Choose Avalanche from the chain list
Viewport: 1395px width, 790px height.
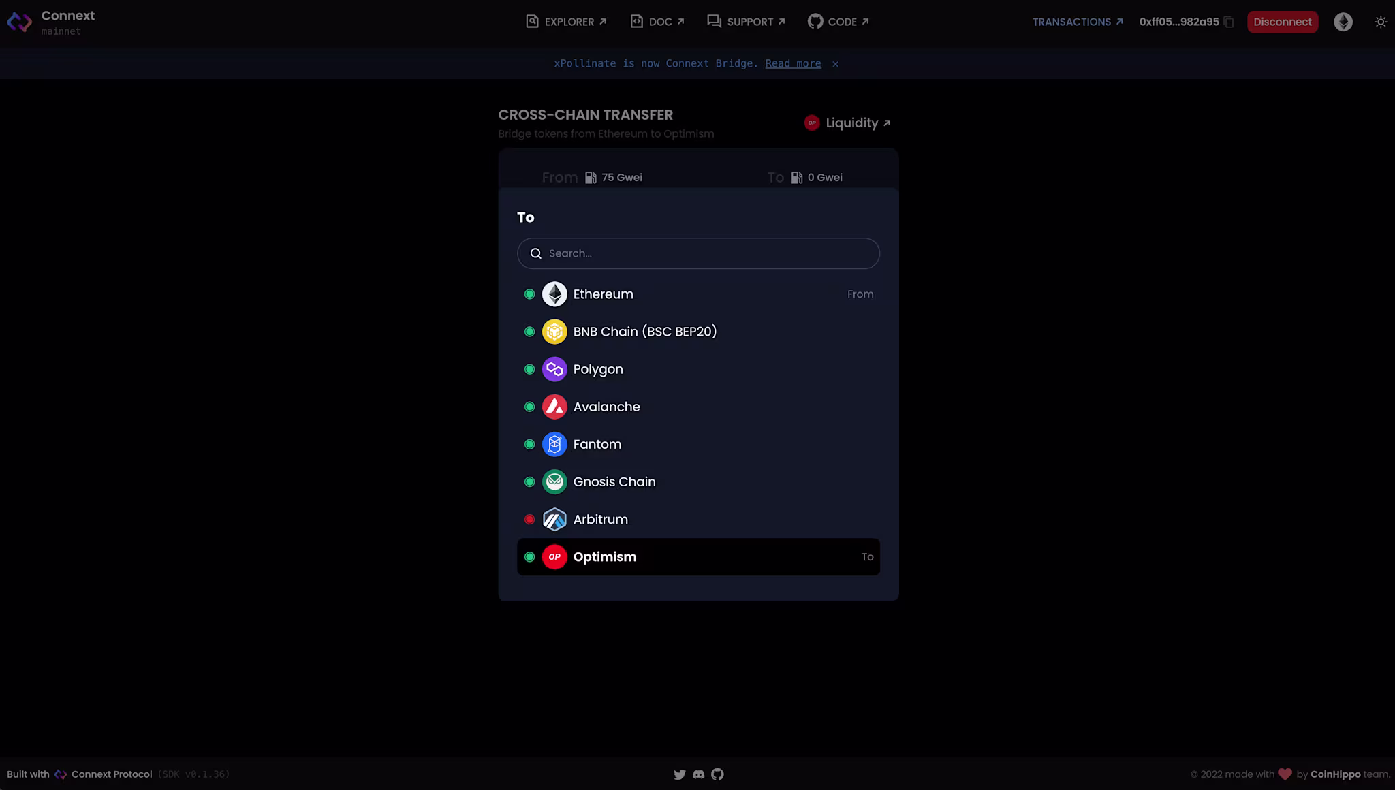point(606,407)
